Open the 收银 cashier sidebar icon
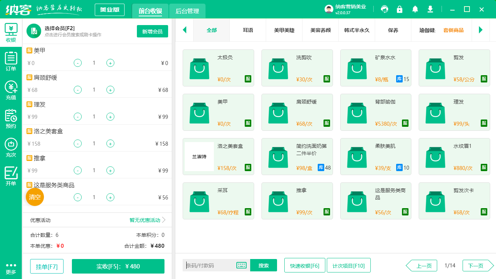Screen dimensions: 496x279 click(x=11, y=33)
